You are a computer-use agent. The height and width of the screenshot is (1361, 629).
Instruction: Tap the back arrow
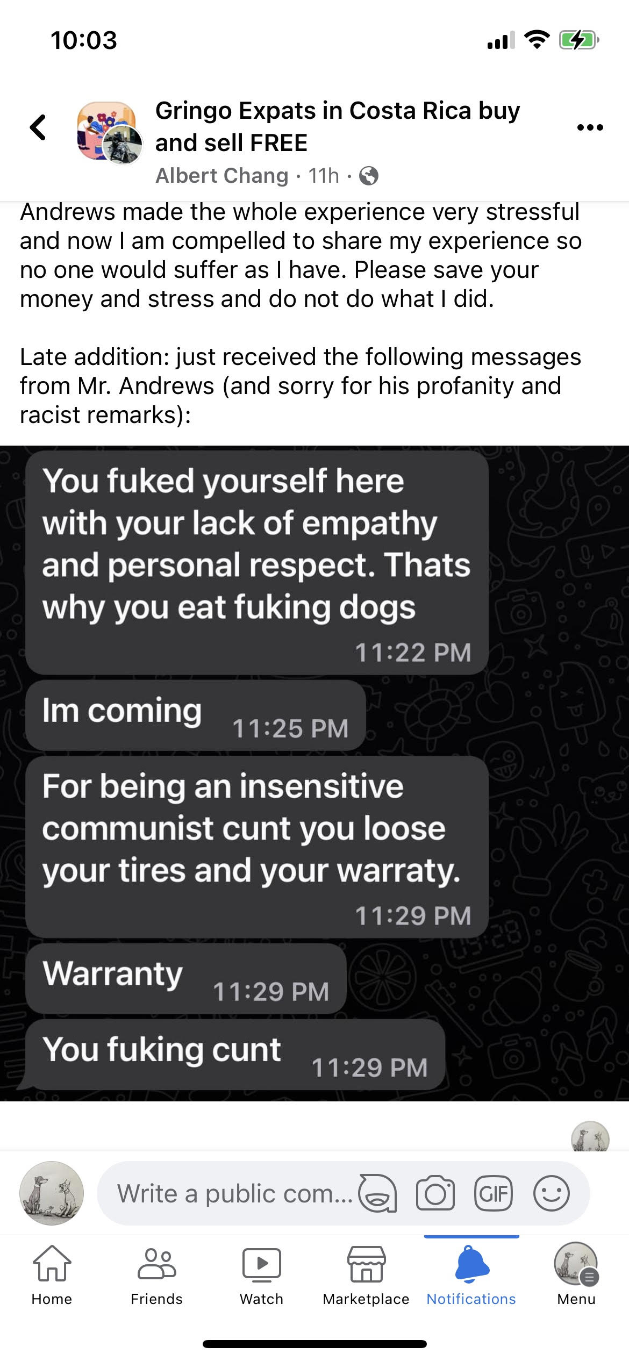38,127
